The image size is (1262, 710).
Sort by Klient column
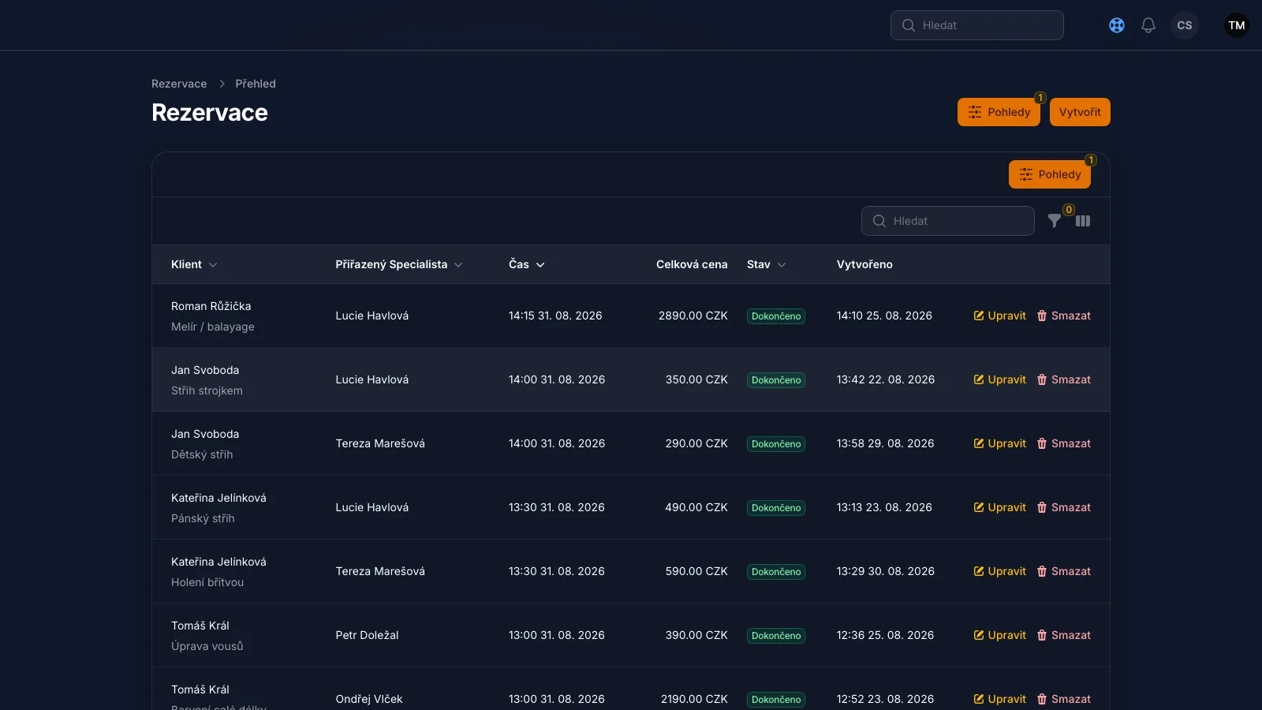[x=194, y=264]
